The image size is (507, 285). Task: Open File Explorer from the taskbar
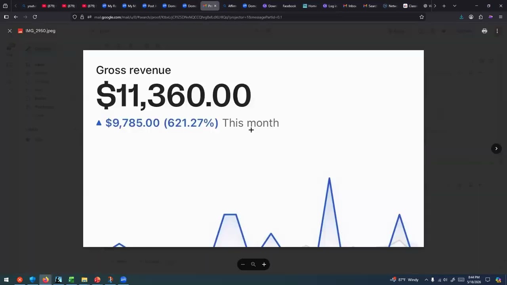coord(84,280)
